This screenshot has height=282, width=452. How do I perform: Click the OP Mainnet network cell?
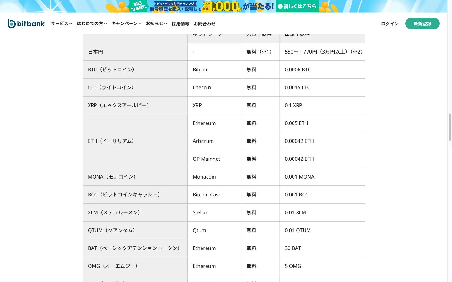(x=214, y=159)
